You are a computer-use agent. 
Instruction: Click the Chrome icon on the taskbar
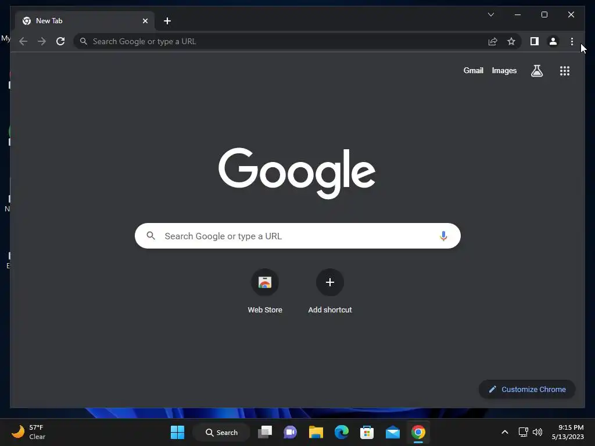(x=418, y=432)
